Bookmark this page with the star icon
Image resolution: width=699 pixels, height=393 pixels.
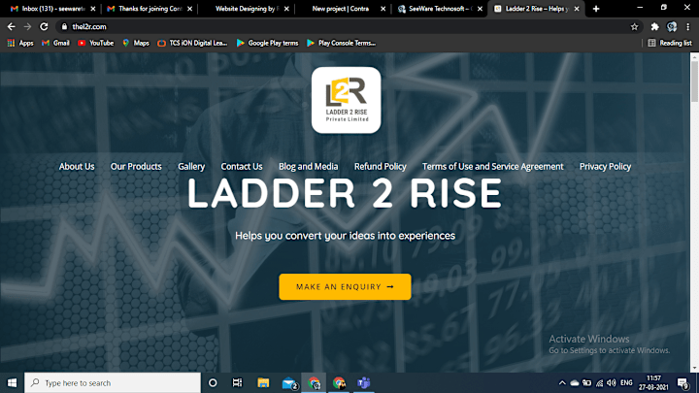tap(634, 27)
